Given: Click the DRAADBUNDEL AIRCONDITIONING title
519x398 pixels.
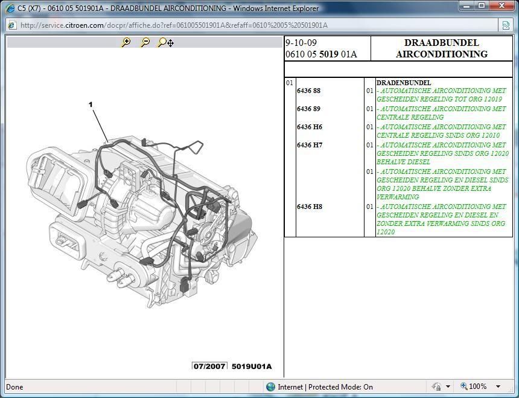Looking at the screenshot, I should point(442,48).
